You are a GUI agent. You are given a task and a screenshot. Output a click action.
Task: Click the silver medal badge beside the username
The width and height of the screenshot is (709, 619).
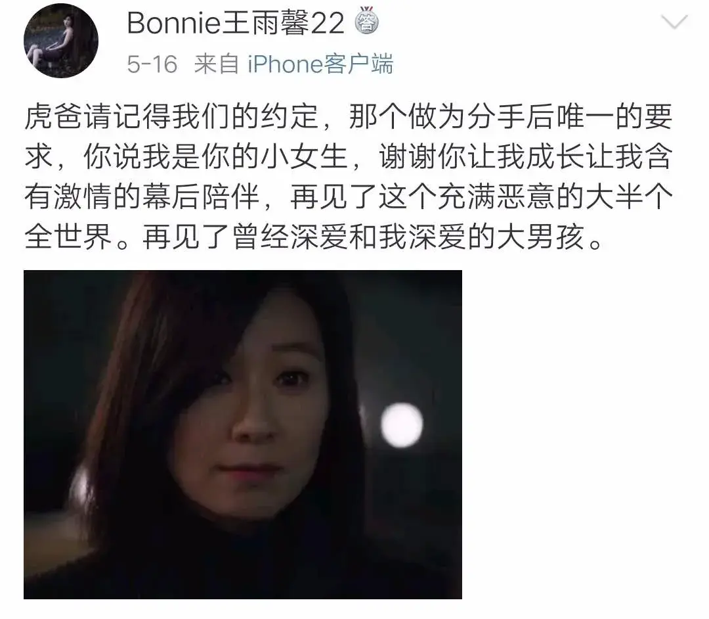pyautogui.click(x=366, y=21)
